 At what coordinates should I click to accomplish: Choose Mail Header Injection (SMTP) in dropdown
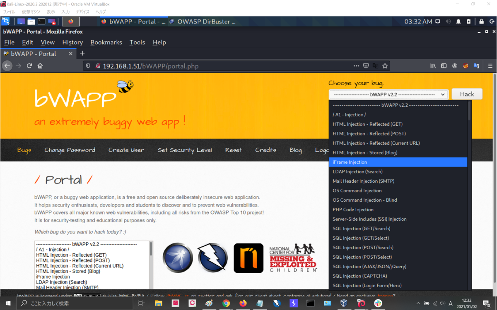398,181
